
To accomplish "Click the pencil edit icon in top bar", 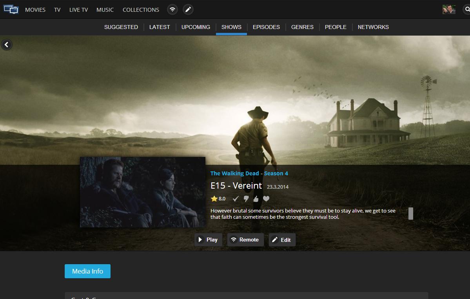I will click(x=188, y=9).
